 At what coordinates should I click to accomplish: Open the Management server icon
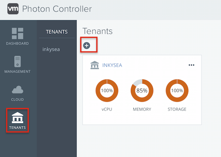[x=18, y=62]
